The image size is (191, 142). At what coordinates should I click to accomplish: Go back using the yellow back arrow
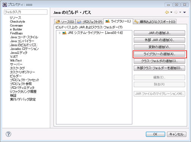tap(167, 12)
